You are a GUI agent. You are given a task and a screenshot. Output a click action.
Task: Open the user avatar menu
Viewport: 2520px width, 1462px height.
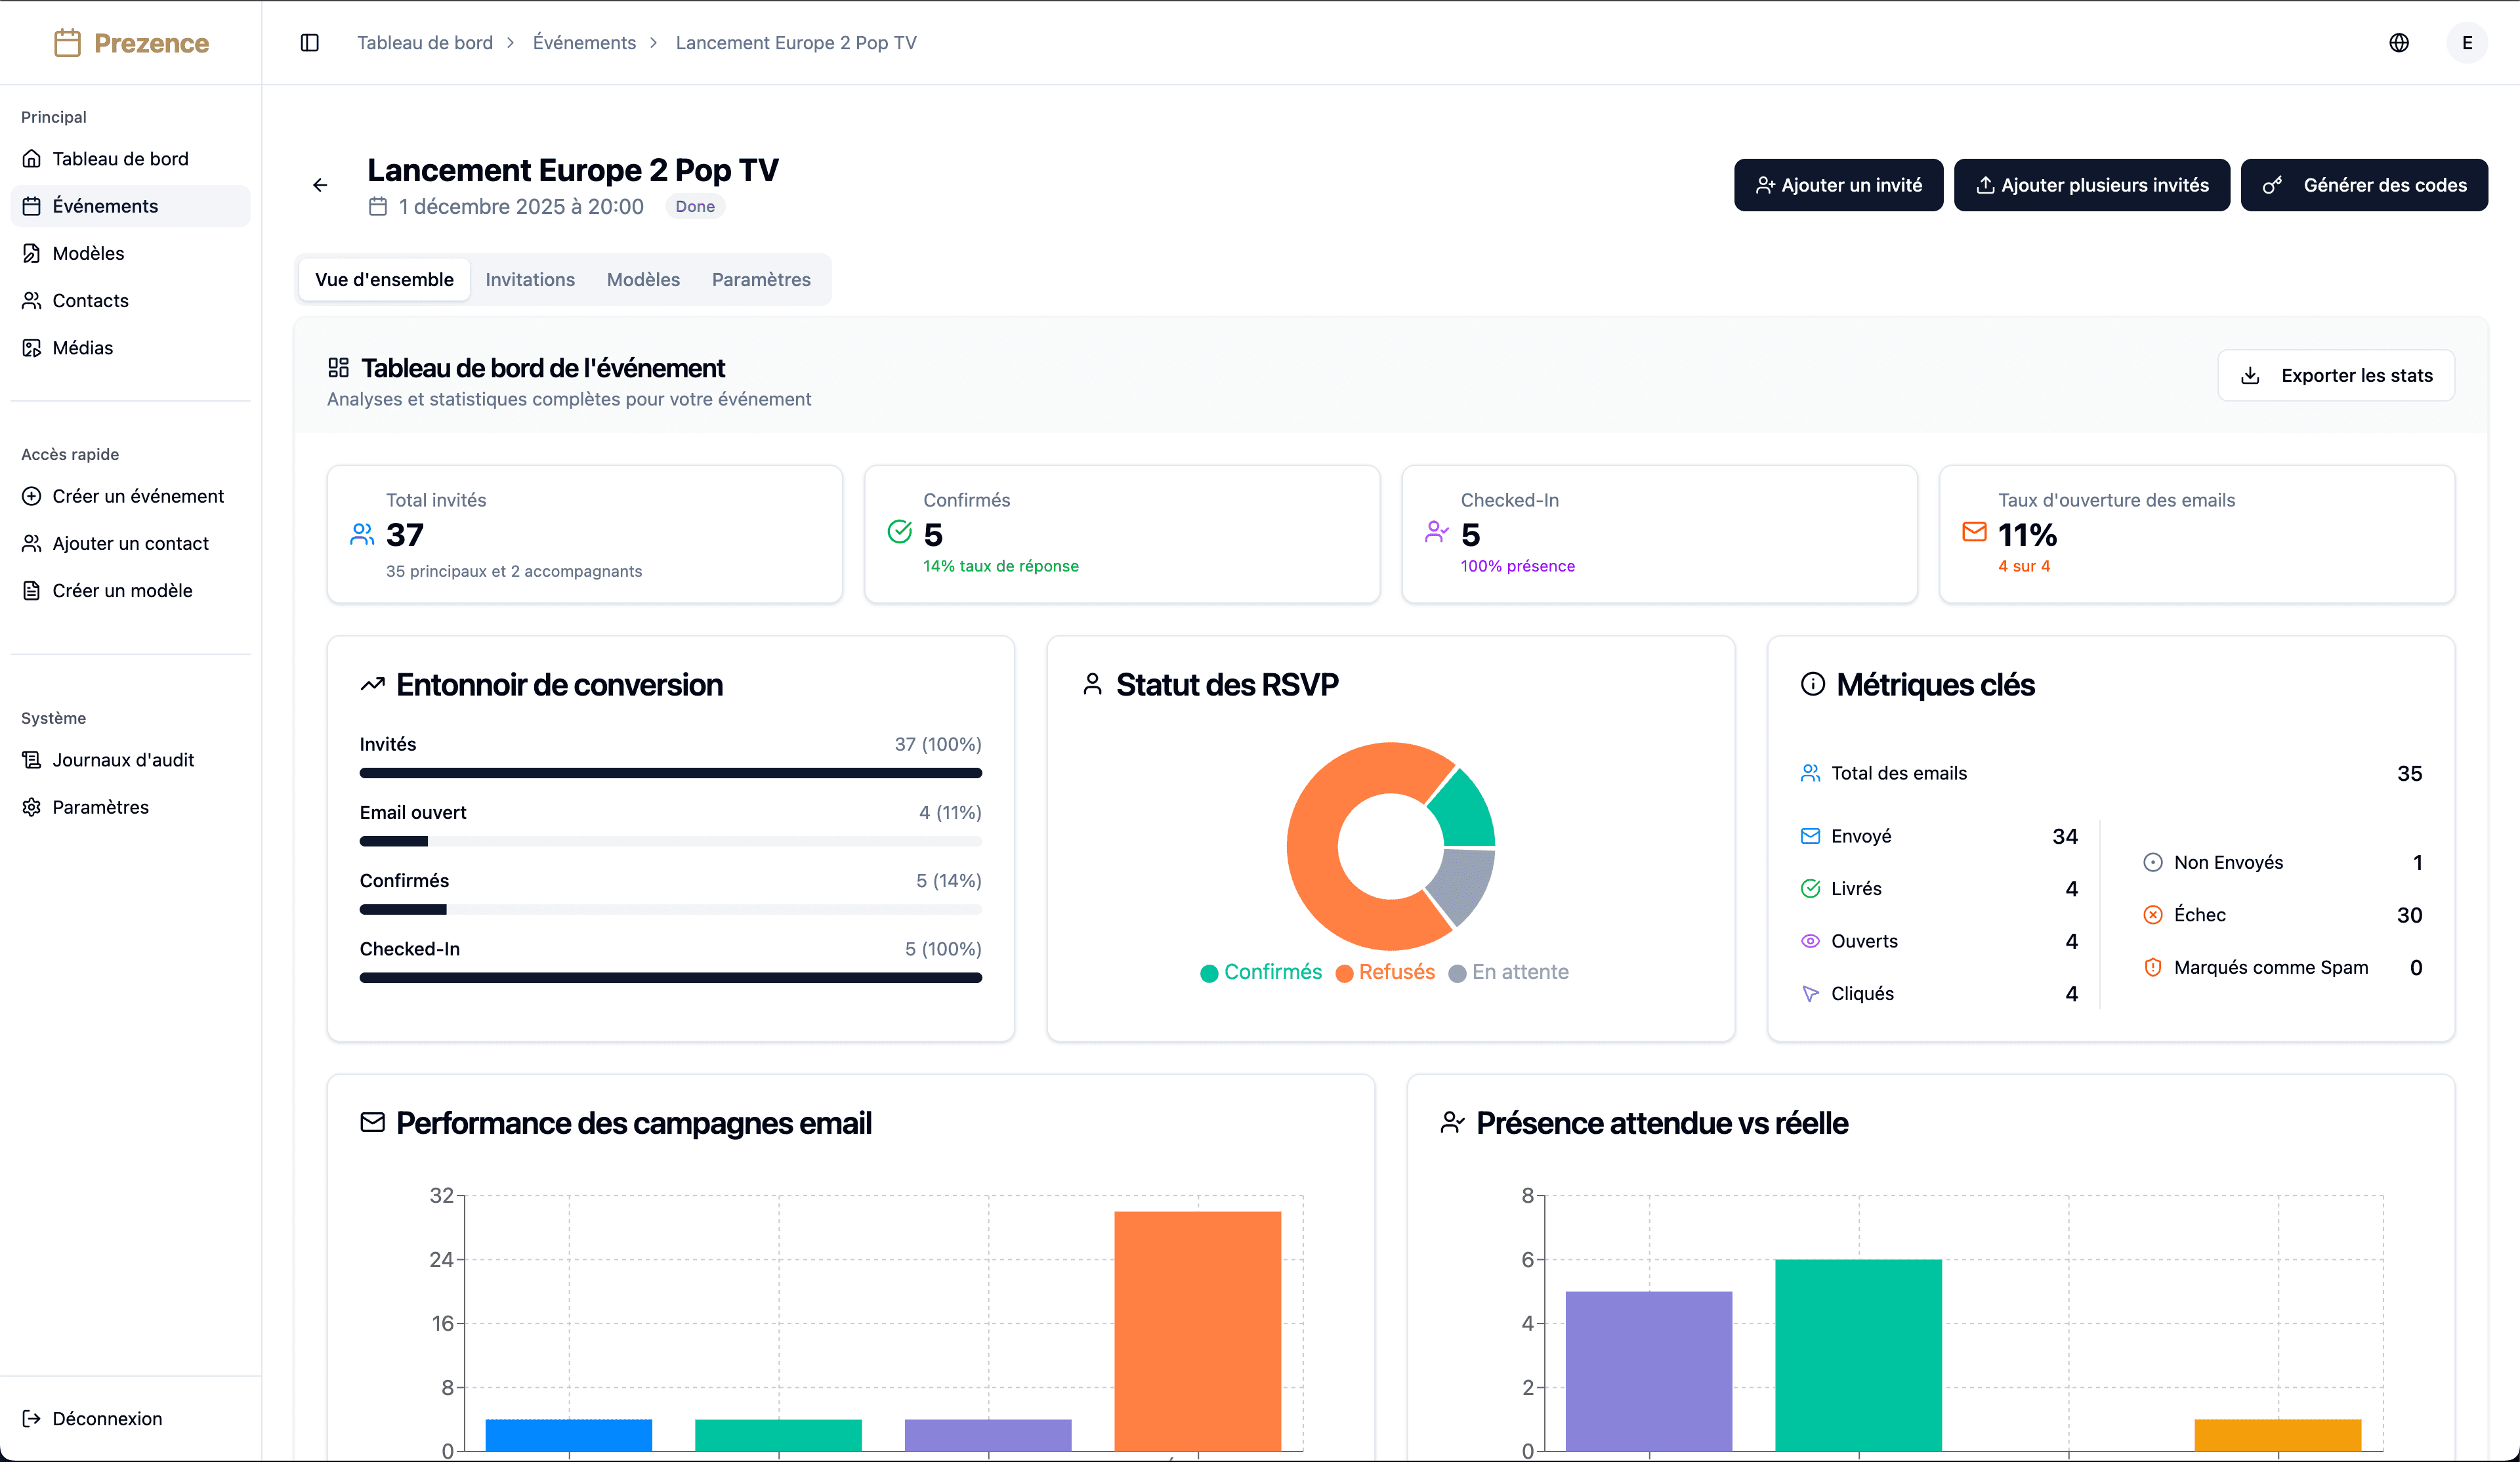(2467, 42)
